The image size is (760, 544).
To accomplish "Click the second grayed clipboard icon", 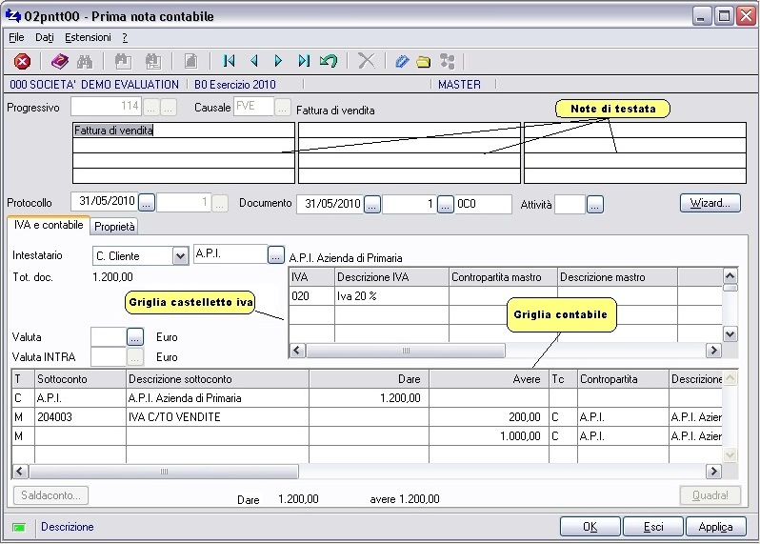I will pyautogui.click(x=153, y=62).
